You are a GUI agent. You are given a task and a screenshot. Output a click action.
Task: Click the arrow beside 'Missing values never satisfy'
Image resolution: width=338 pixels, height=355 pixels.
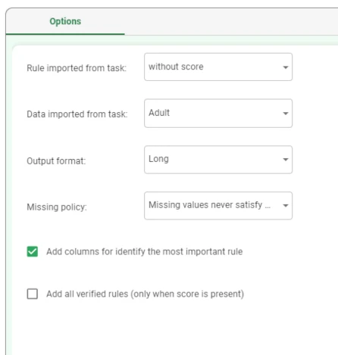click(x=286, y=206)
